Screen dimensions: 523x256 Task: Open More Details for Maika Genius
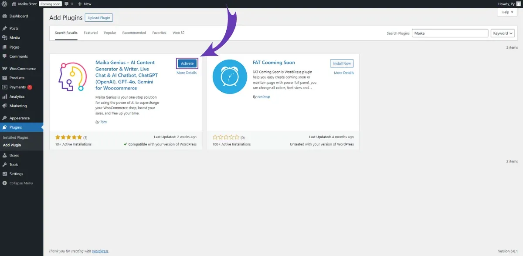click(187, 73)
